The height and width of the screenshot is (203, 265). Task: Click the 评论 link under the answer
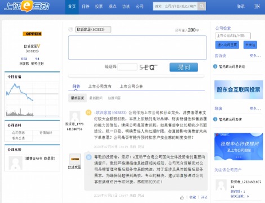(204, 197)
